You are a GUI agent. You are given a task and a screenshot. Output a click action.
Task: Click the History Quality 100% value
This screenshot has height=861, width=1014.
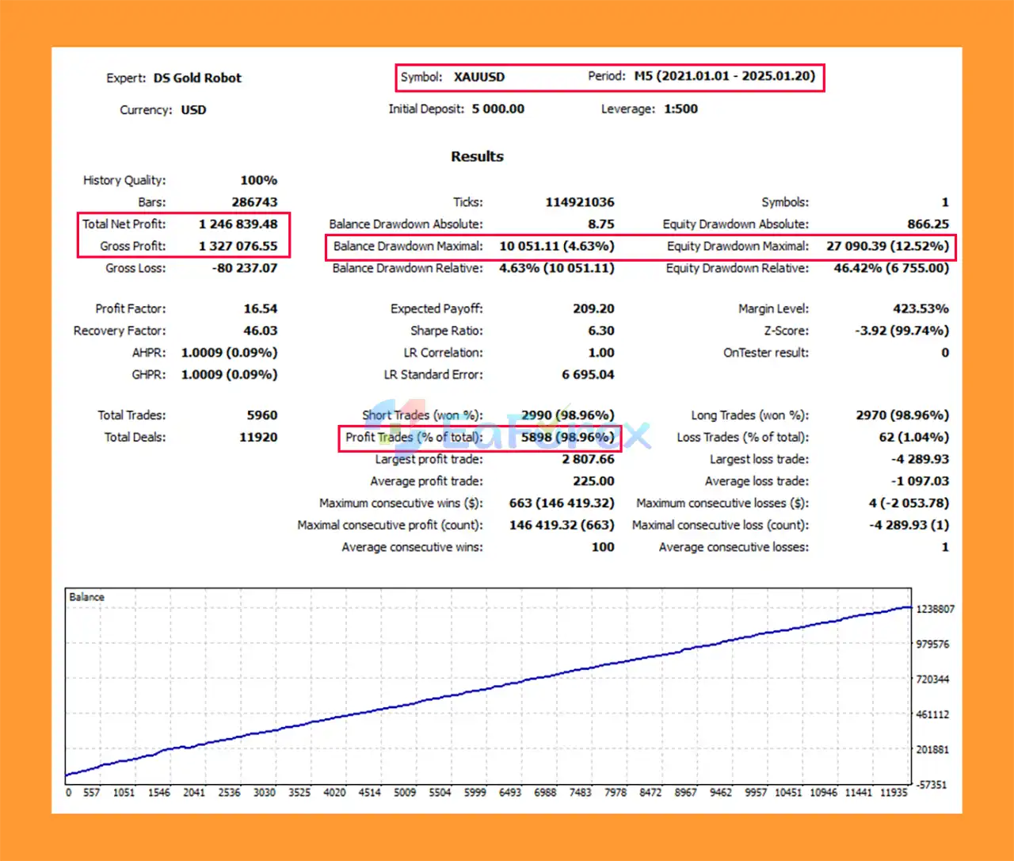point(258,181)
